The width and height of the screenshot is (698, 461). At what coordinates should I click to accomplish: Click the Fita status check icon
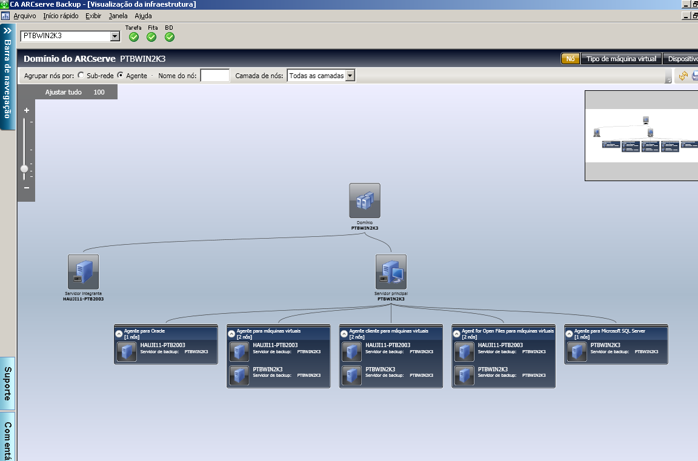point(152,37)
